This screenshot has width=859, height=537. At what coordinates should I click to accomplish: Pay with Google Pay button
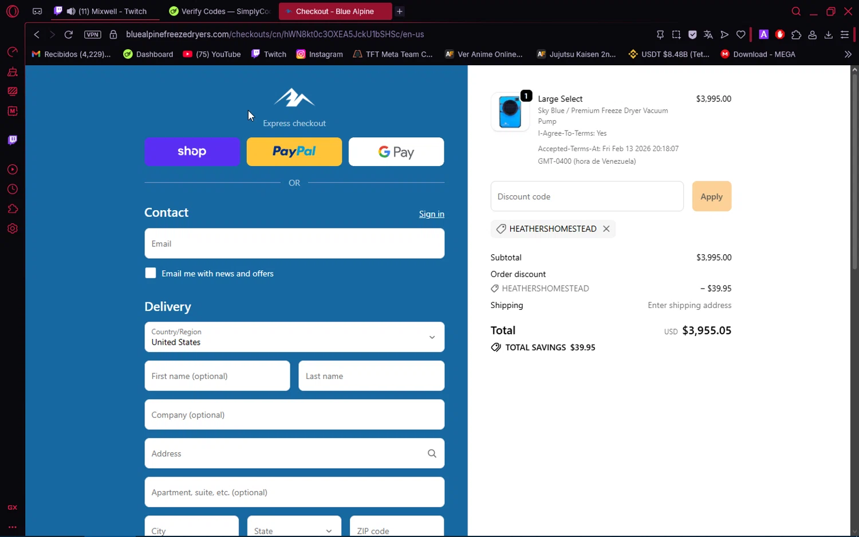396,152
